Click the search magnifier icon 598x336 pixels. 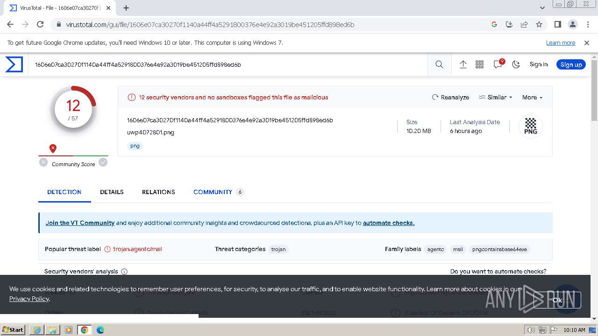tap(439, 64)
